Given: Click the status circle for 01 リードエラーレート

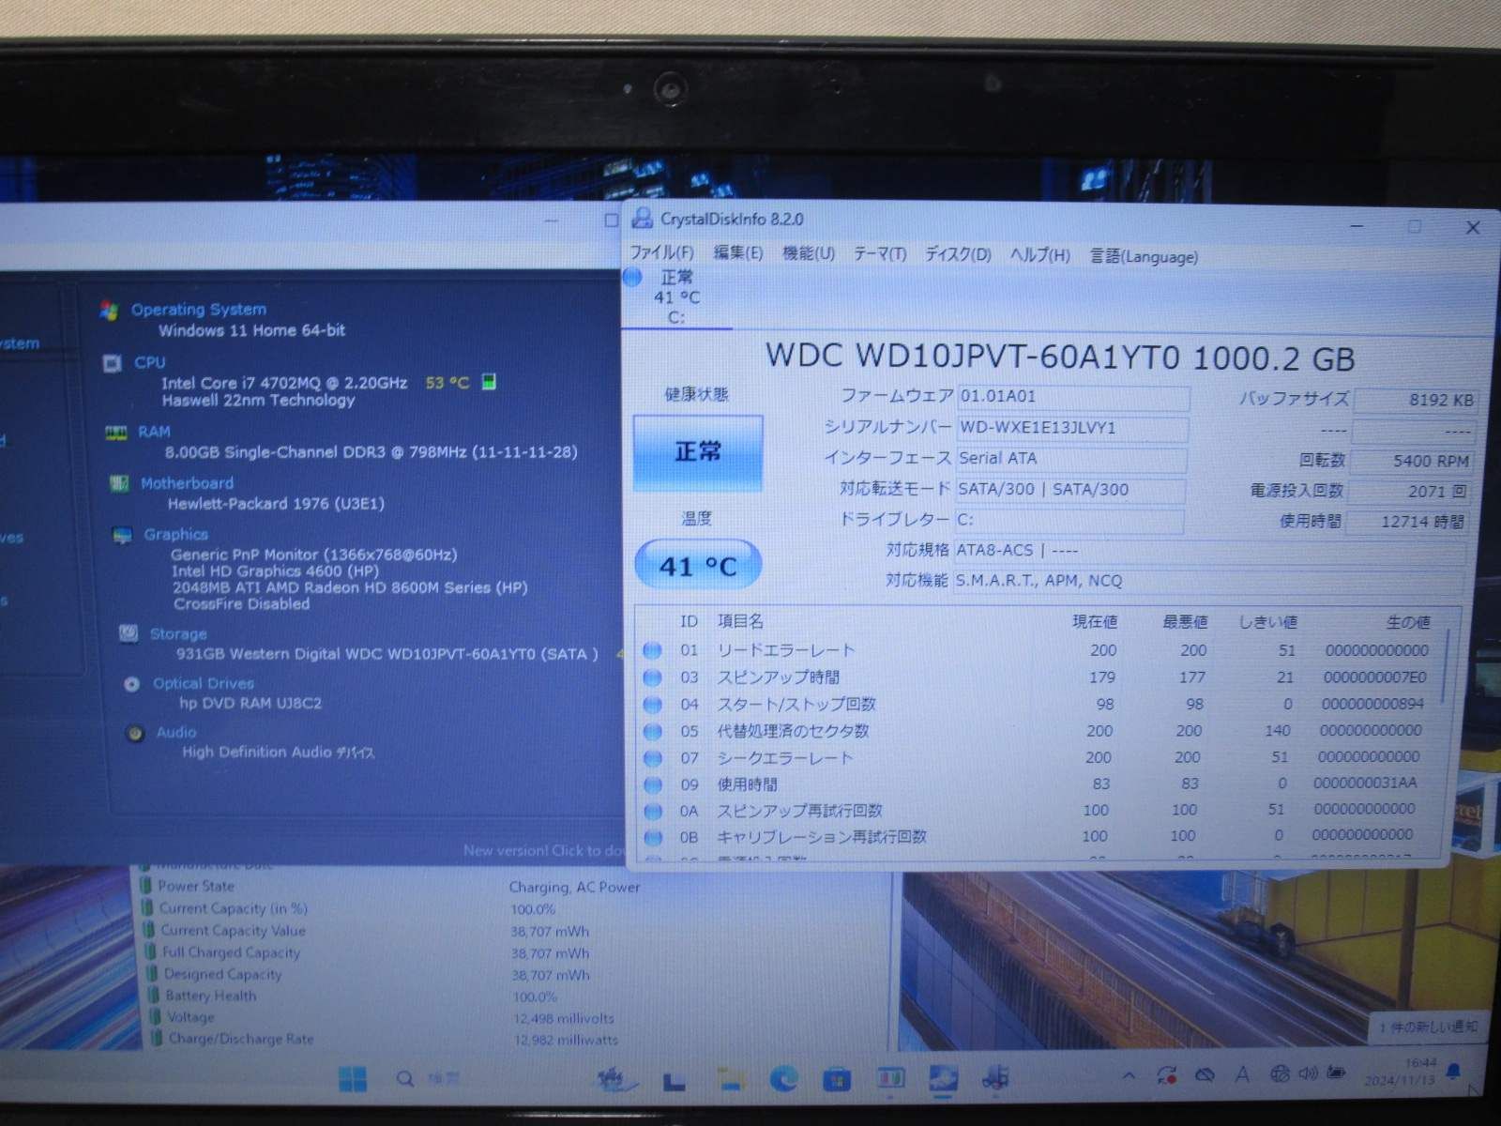Looking at the screenshot, I should (x=653, y=650).
